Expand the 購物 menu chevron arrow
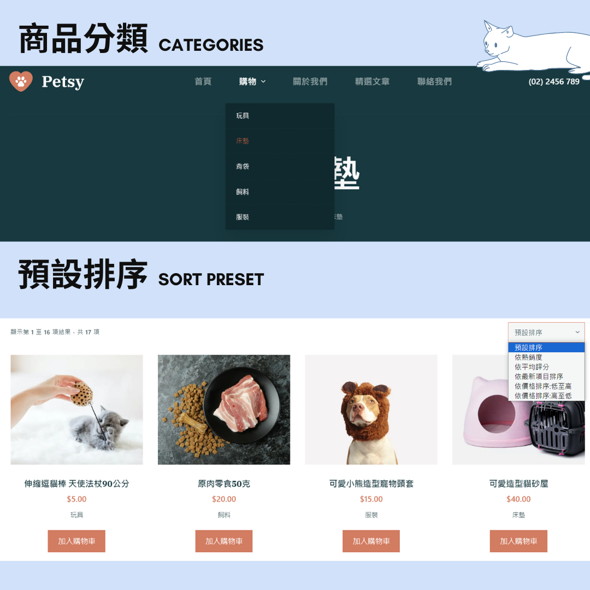The width and height of the screenshot is (590, 590). 263,81
